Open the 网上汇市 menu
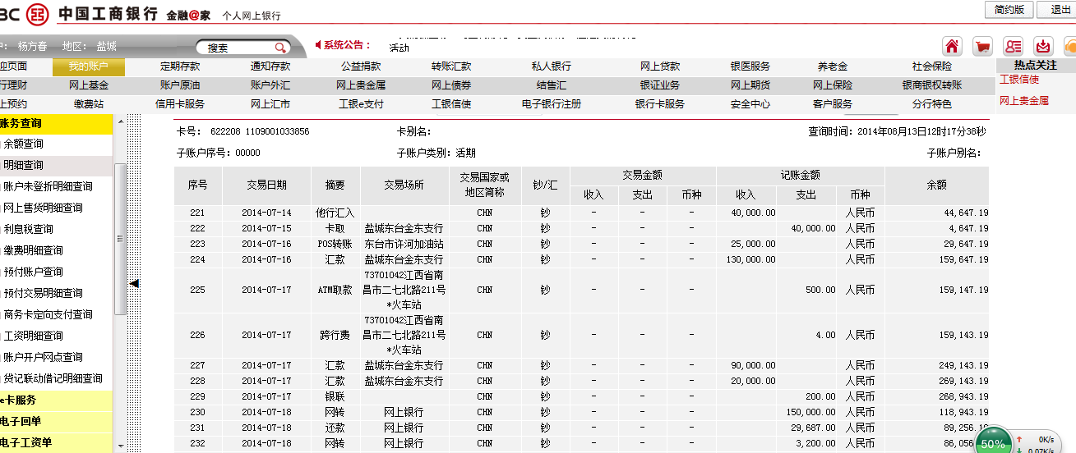Screen dimensions: 1076x453 (x=270, y=104)
